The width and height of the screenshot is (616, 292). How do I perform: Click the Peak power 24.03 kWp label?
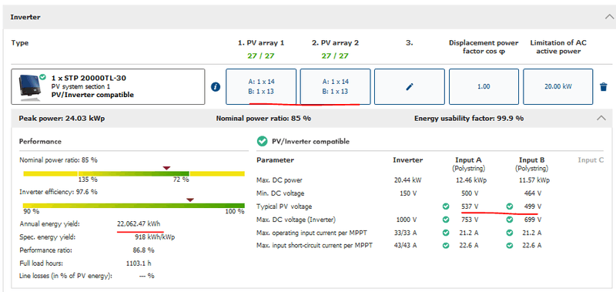point(62,119)
